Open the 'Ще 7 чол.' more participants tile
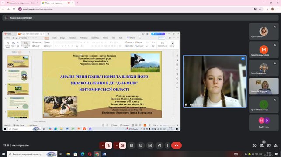The height and width of the screenshot is (157, 281). 264,123
